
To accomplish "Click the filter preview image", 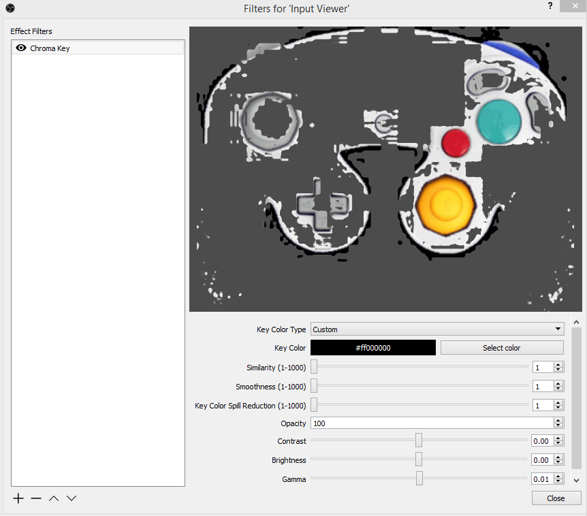I will pos(385,169).
